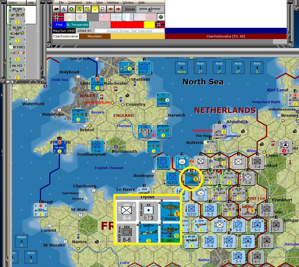Select the Italian flag
Viewport: 299px width, 267px height.
point(70,17)
